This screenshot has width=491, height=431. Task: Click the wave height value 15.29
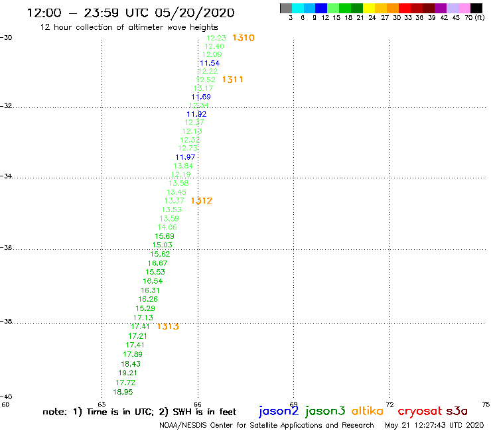[x=145, y=308]
